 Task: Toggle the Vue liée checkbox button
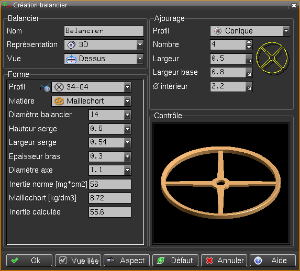[x=78, y=261]
